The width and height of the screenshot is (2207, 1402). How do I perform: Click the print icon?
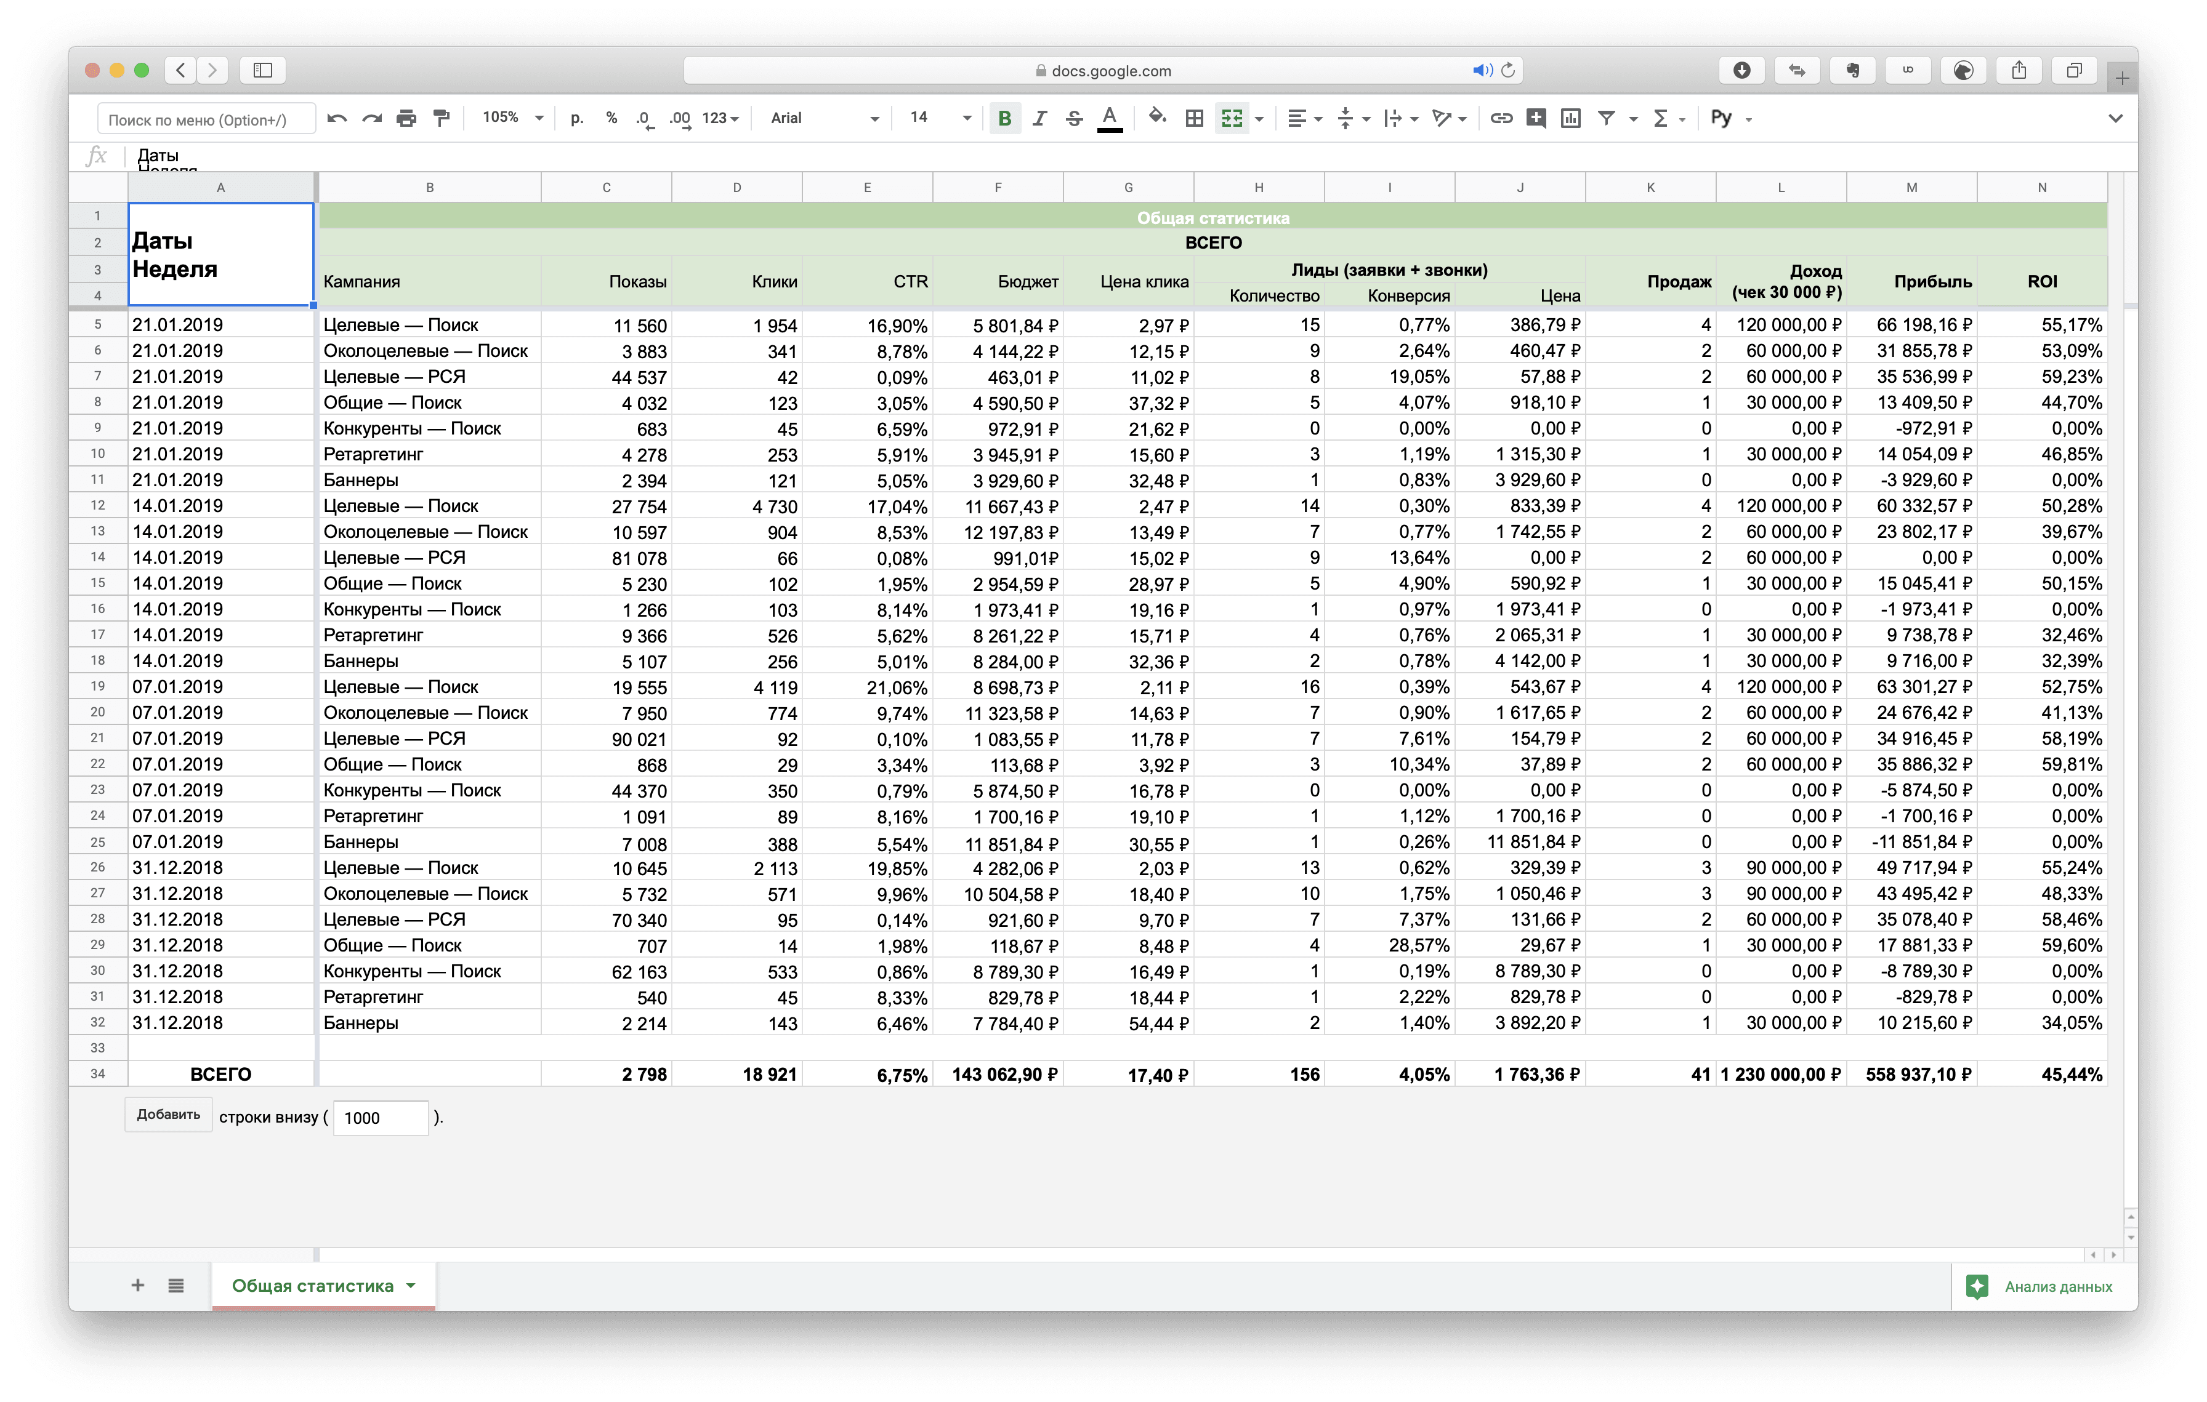406,118
